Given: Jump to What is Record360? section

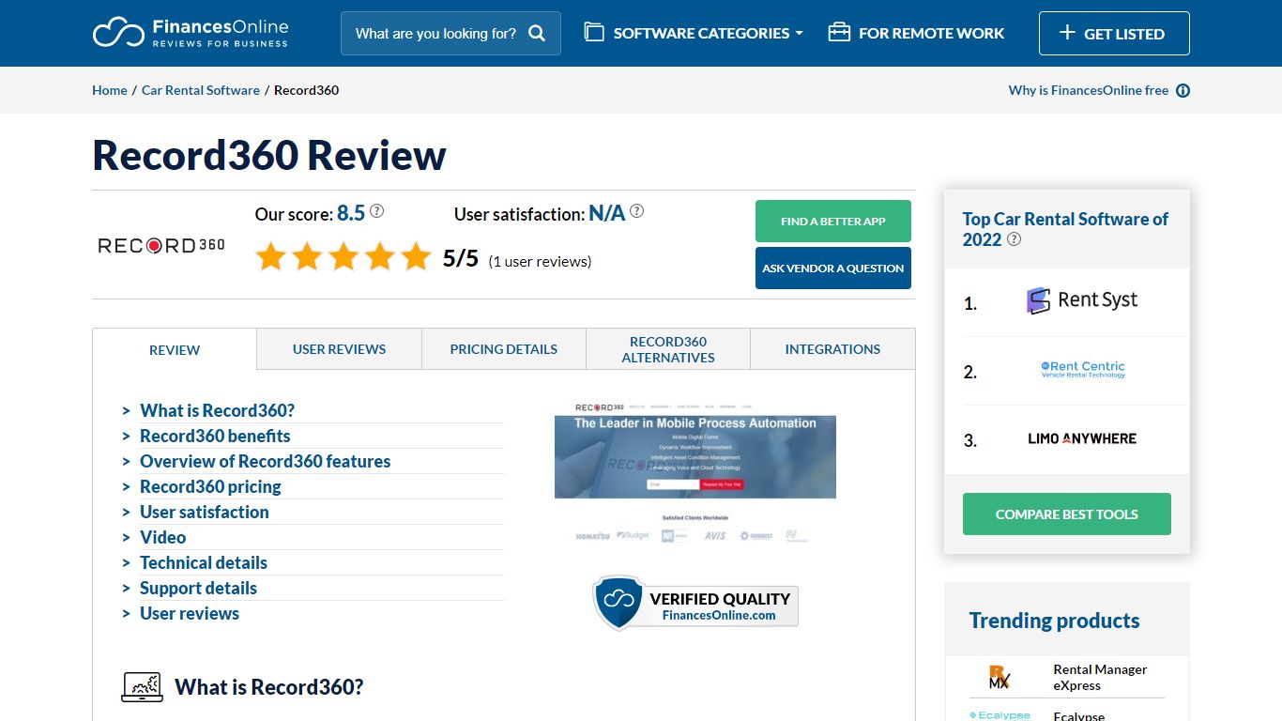Looking at the screenshot, I should [x=217, y=410].
